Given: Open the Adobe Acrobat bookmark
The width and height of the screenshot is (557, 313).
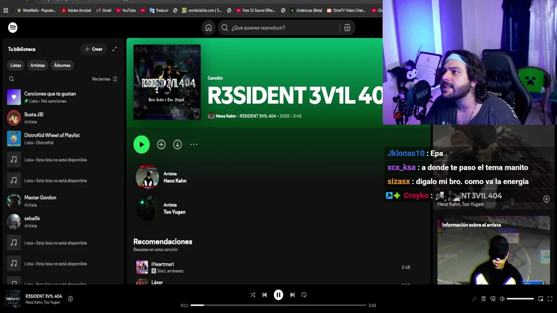Looking at the screenshot, I should [76, 10].
